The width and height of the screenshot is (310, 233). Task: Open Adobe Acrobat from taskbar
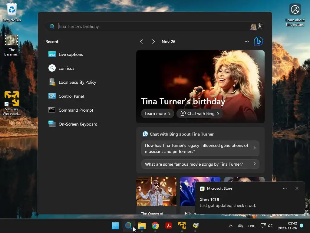(168, 226)
